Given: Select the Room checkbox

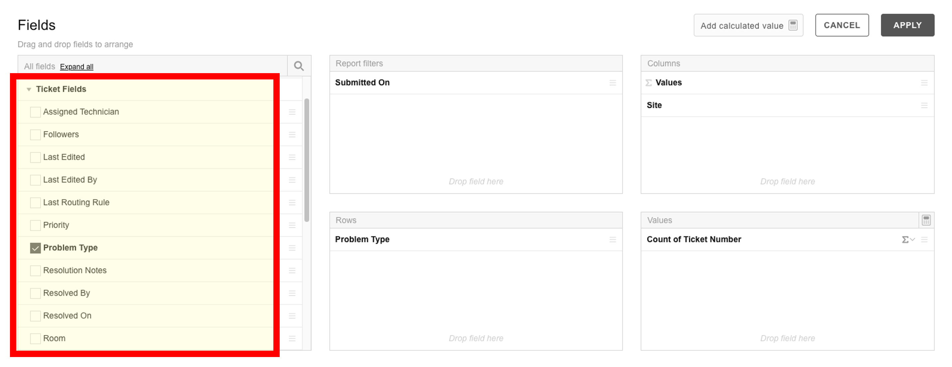Looking at the screenshot, I should (36, 338).
